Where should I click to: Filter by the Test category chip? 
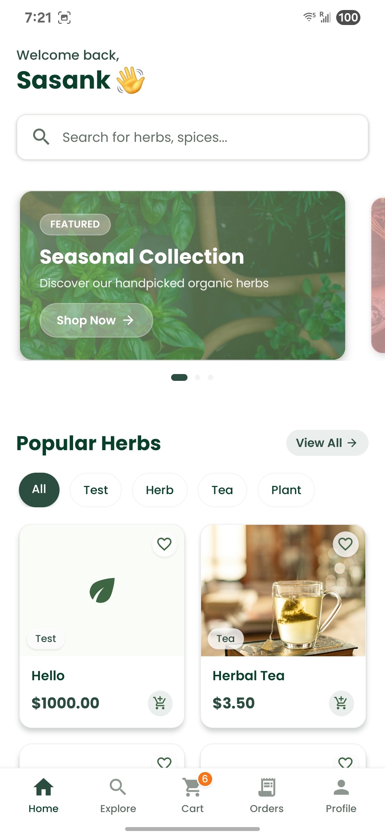(x=96, y=490)
